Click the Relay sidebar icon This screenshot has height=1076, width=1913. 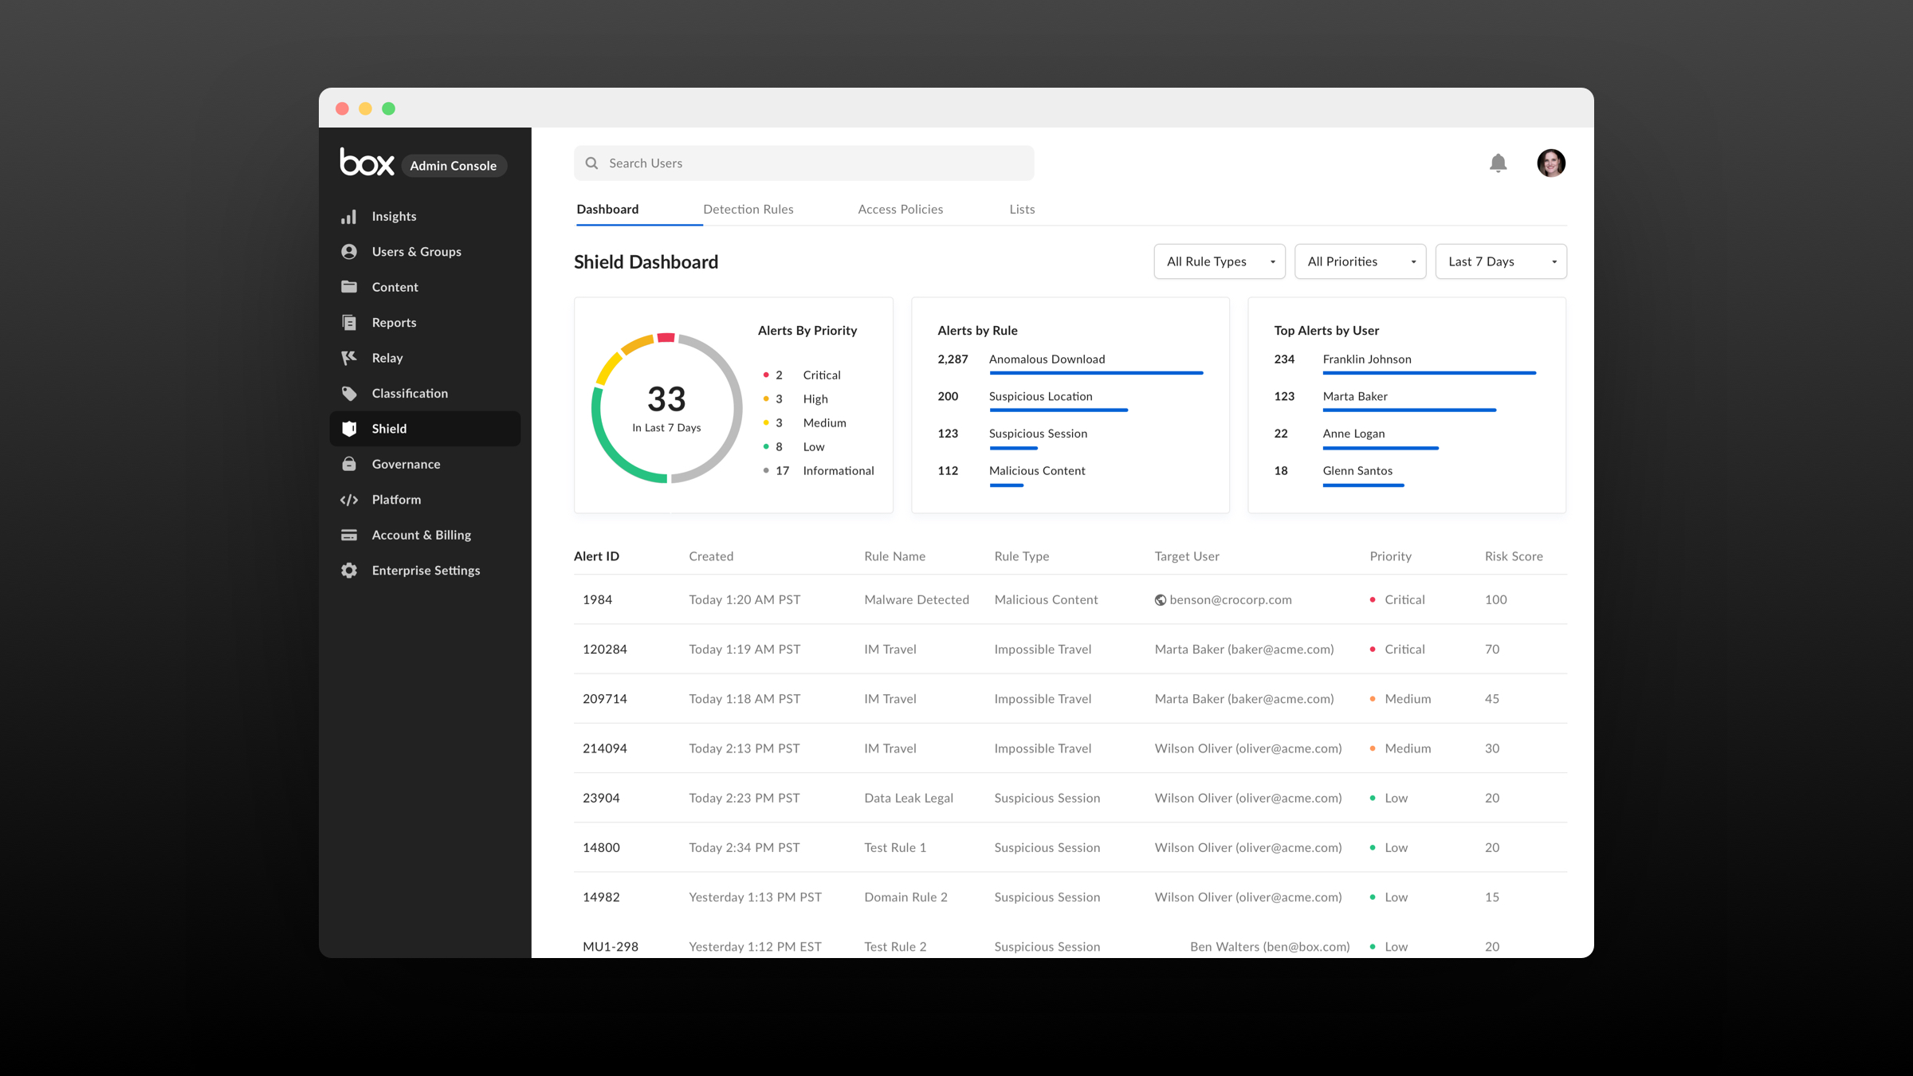click(x=349, y=358)
